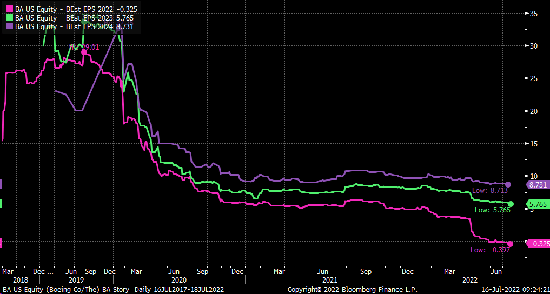Click the pink end-point dot of 2022 line

[510, 244]
